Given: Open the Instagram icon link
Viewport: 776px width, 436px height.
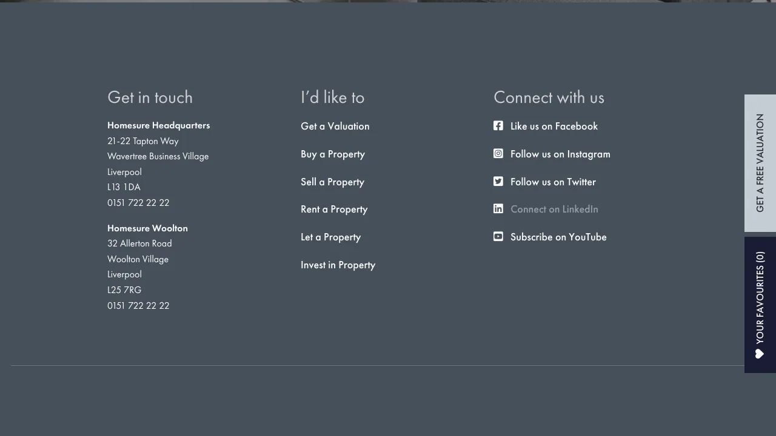Looking at the screenshot, I should (x=498, y=153).
